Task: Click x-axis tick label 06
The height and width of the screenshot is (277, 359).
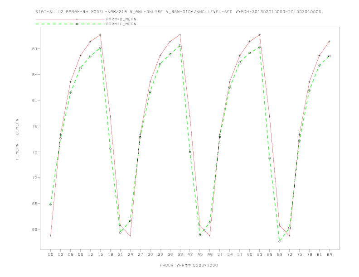Action: pyautogui.click(x=71, y=254)
